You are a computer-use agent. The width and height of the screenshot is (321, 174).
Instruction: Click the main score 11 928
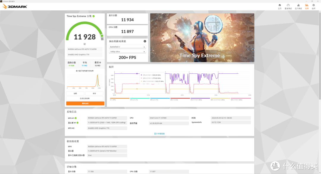pyautogui.click(x=84, y=37)
